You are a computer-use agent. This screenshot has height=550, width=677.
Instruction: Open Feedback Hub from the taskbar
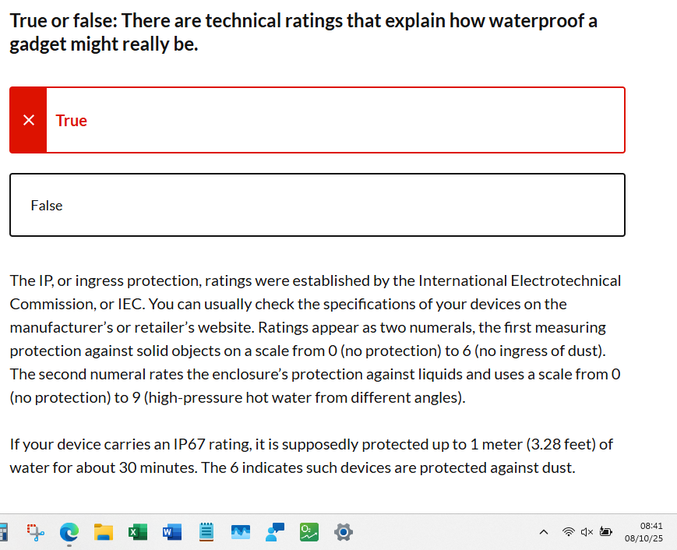point(274,532)
